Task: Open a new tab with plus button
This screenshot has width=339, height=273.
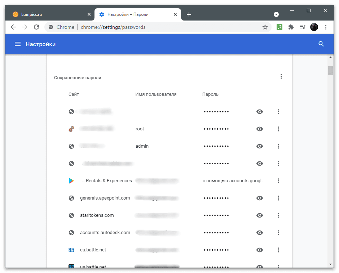Action: [x=189, y=14]
